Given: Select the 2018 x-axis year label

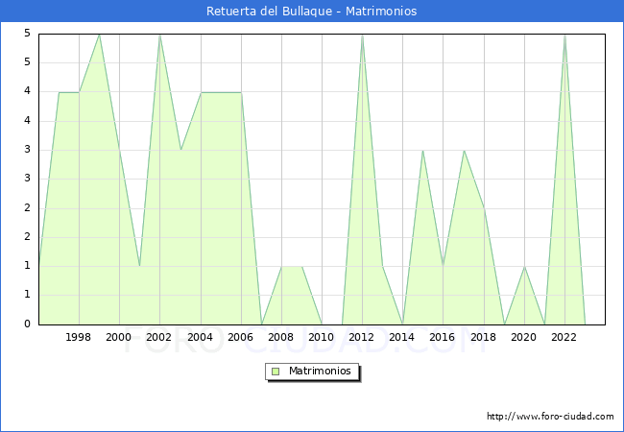Looking at the screenshot, I should click(483, 337).
